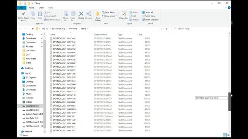Click Windows in address breadcrumb
The image size is (248, 139).
(73, 29)
